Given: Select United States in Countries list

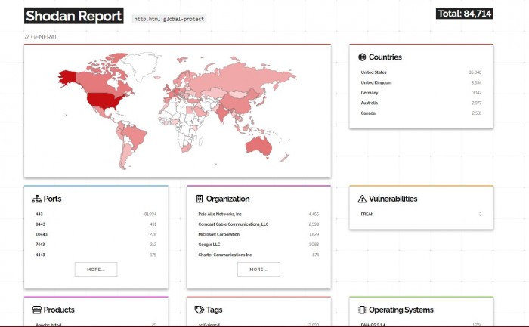Looking at the screenshot, I should click(x=374, y=72).
